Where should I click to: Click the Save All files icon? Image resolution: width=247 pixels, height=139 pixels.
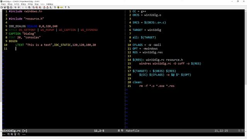pos(8,7)
